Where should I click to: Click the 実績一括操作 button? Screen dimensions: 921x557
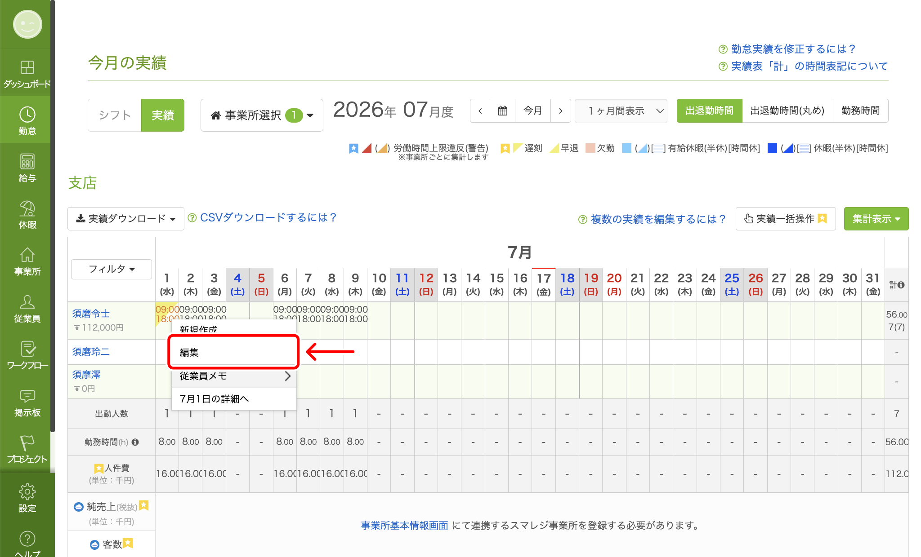point(786,219)
